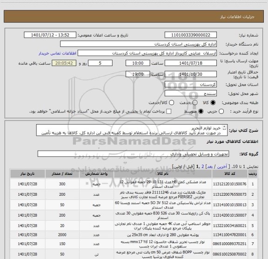The width and height of the screenshot is (268, 259).
Task: Click the unit تن in row 8
Action: (96, 254)
